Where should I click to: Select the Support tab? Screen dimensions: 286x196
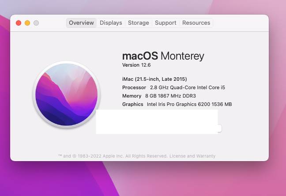point(166,23)
